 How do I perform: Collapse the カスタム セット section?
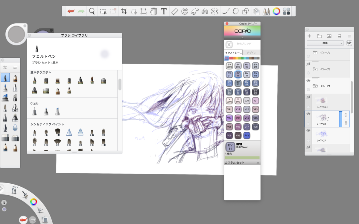pos(258,163)
